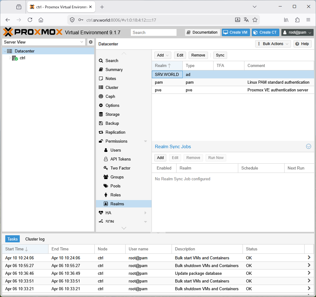Open the root@pam user menu
Image resolution: width=316 pixels, height=297 pixels.
297,32
